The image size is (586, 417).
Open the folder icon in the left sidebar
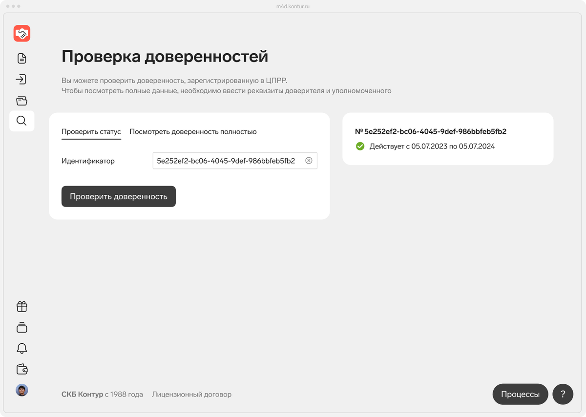[x=21, y=100]
